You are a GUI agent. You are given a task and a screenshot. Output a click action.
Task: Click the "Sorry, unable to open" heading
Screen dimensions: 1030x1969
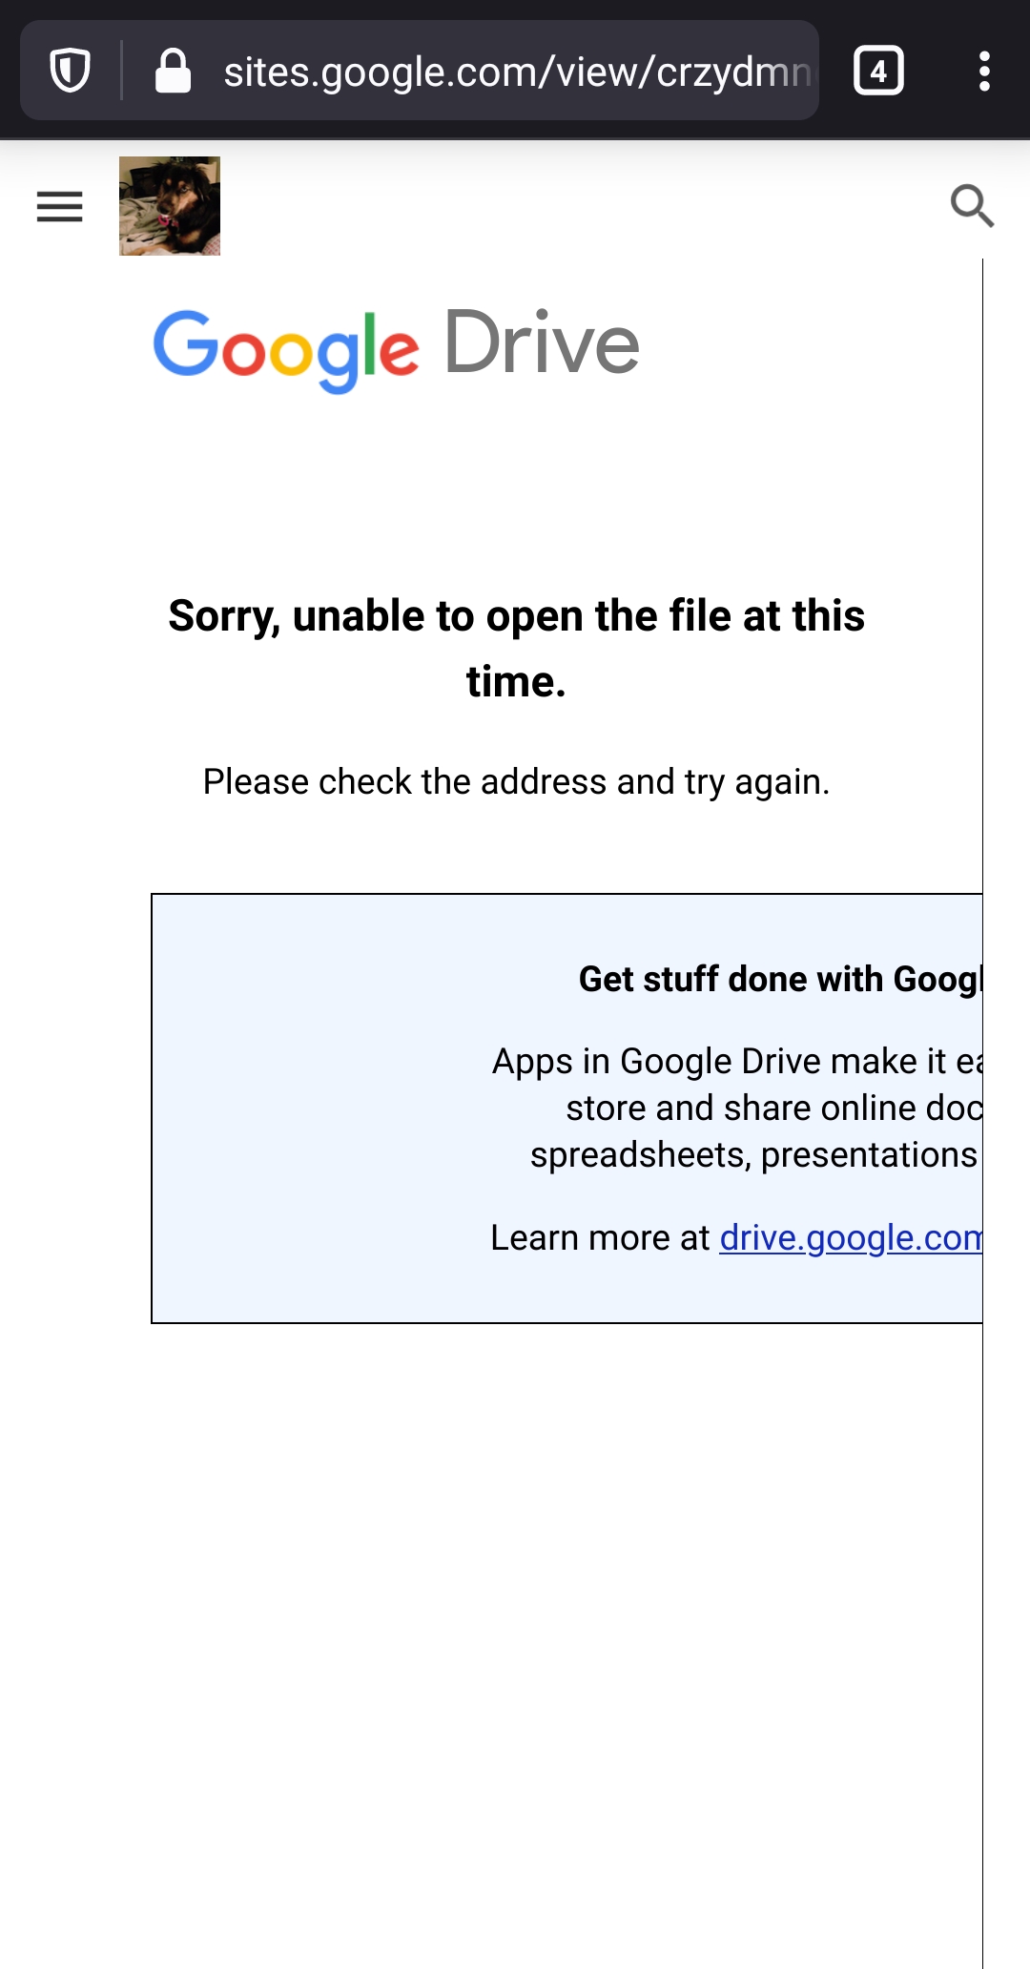click(x=516, y=616)
